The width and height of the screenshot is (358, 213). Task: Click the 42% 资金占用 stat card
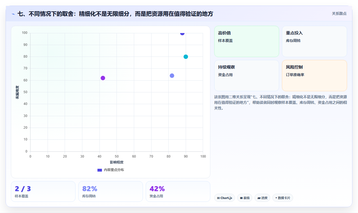tap(178, 191)
